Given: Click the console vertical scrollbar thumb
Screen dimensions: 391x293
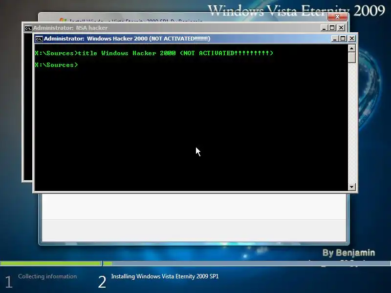Looking at the screenshot, I should (x=351, y=57).
